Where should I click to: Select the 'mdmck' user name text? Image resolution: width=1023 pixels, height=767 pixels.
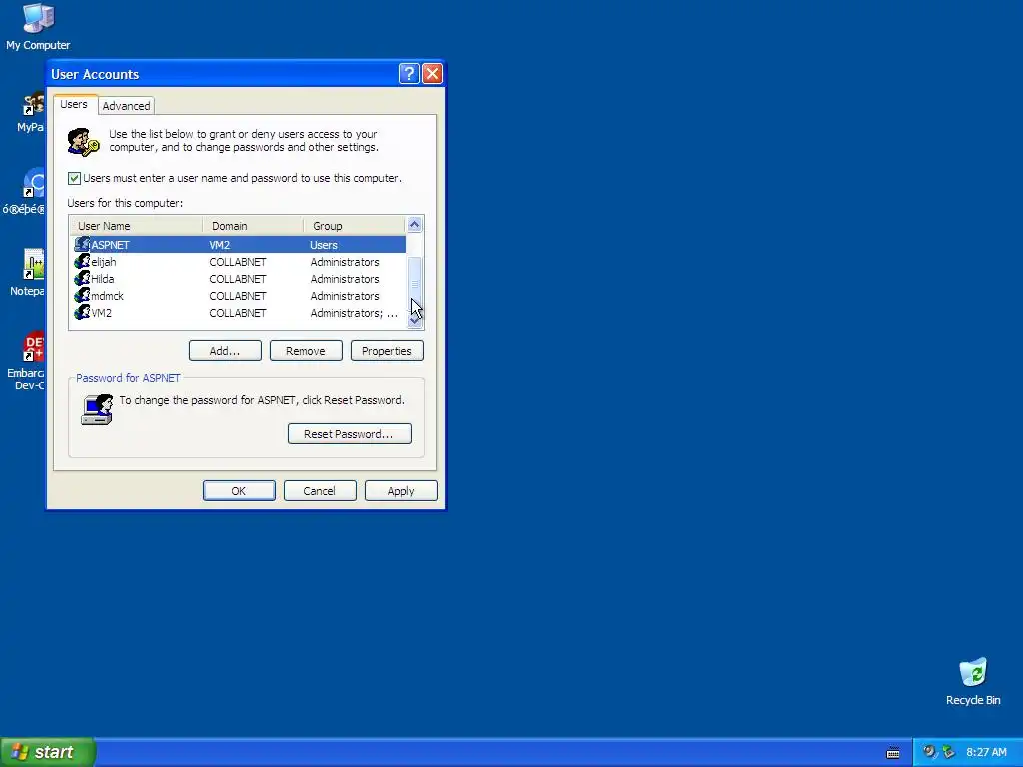(x=107, y=296)
